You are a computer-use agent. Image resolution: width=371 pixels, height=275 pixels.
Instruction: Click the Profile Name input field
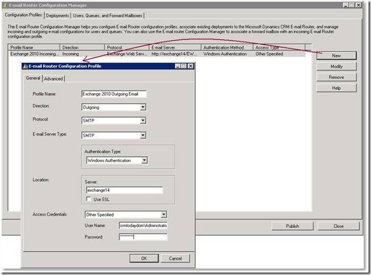(x=114, y=94)
